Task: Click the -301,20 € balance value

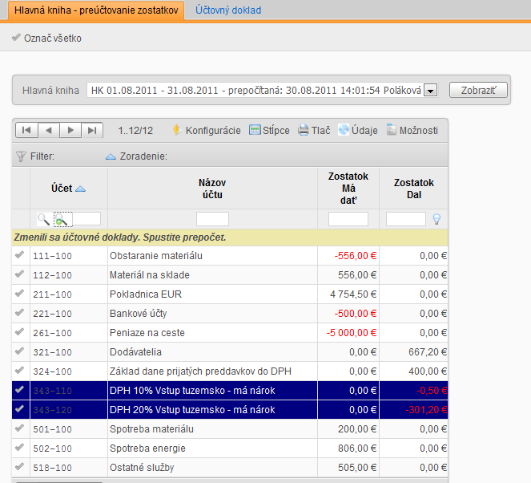Action: (426, 410)
